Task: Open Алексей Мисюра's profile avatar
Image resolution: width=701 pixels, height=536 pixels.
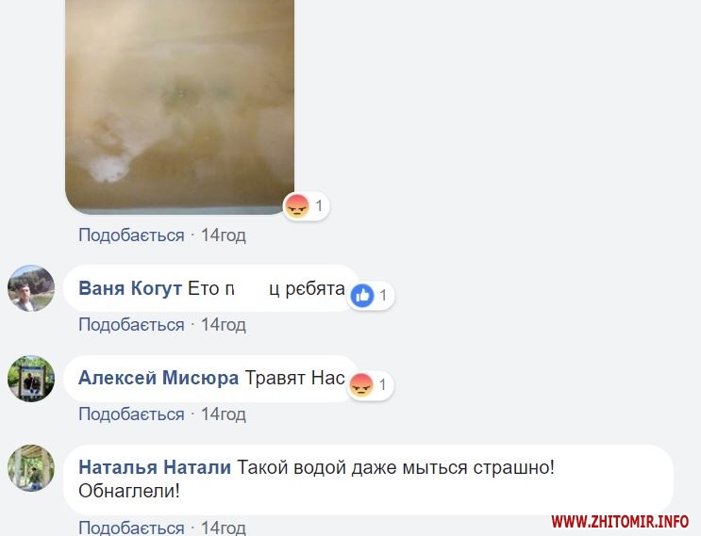Action: (x=31, y=378)
